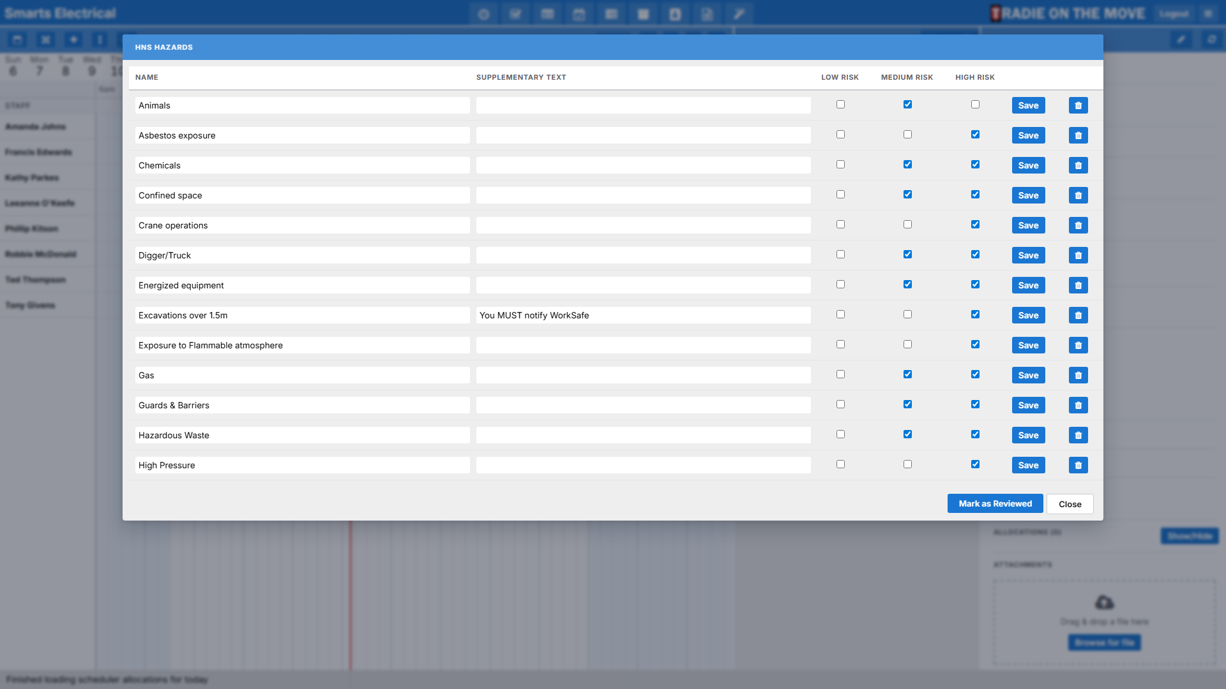
Task: Delete the Asbestos exposure hazard
Action: [x=1078, y=135]
